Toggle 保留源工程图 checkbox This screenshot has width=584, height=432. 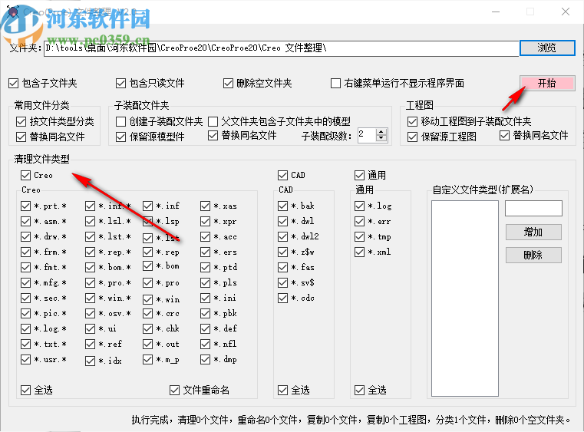412,137
